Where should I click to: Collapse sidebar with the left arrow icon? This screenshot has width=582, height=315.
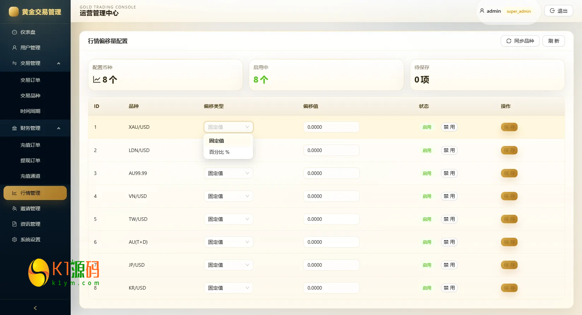click(x=35, y=308)
